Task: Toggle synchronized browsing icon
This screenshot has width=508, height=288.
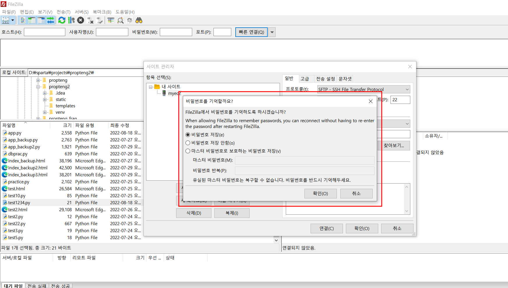Action: [x=130, y=20]
